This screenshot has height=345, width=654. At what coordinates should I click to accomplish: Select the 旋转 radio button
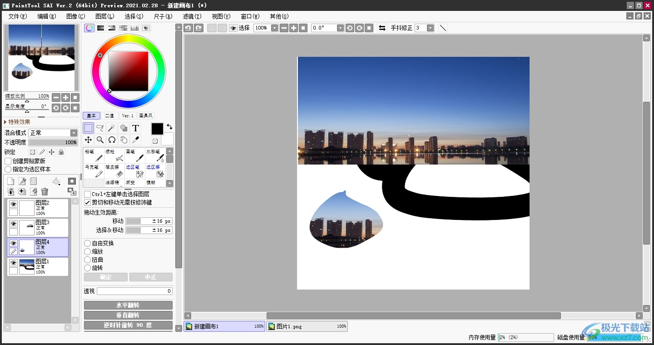pyautogui.click(x=88, y=268)
